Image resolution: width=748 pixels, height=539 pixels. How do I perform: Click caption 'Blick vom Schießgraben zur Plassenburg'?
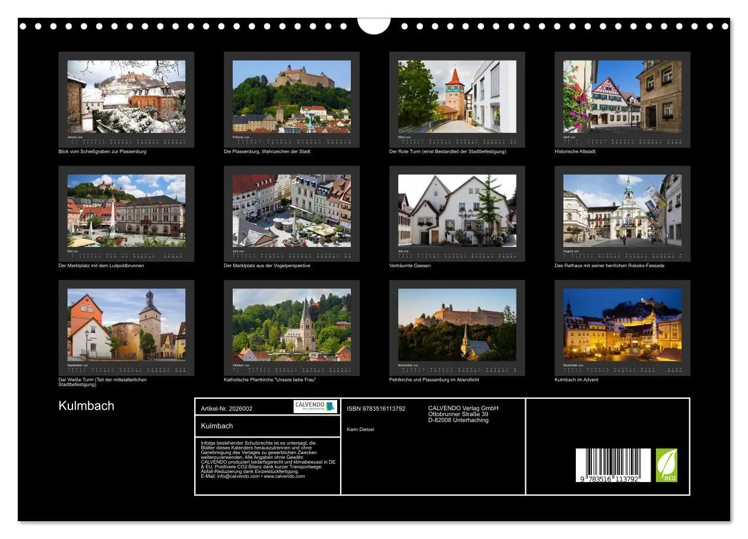coord(102,151)
